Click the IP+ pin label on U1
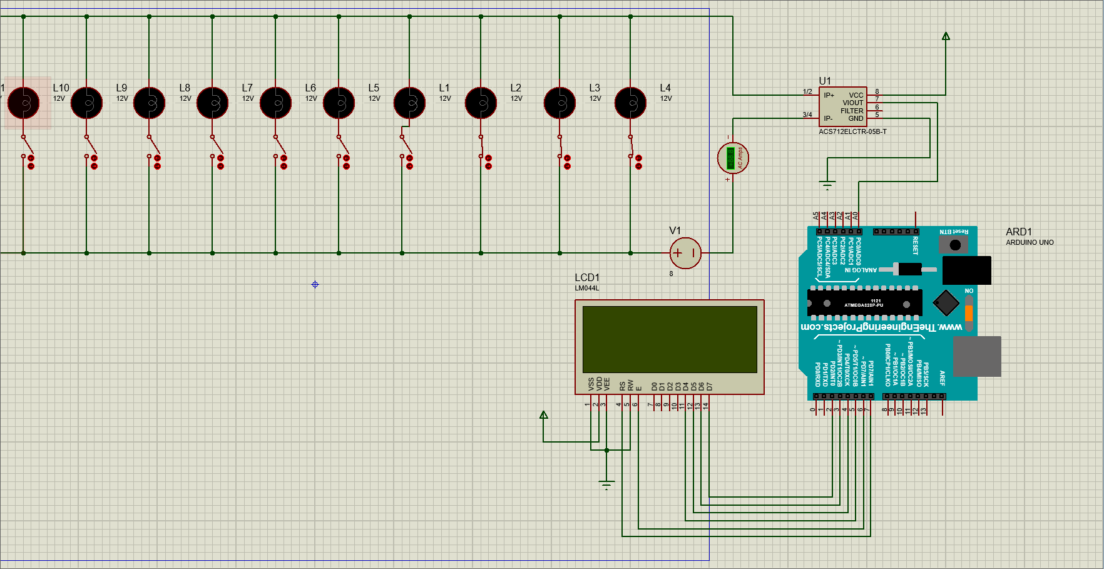1104x569 pixels. tap(829, 95)
